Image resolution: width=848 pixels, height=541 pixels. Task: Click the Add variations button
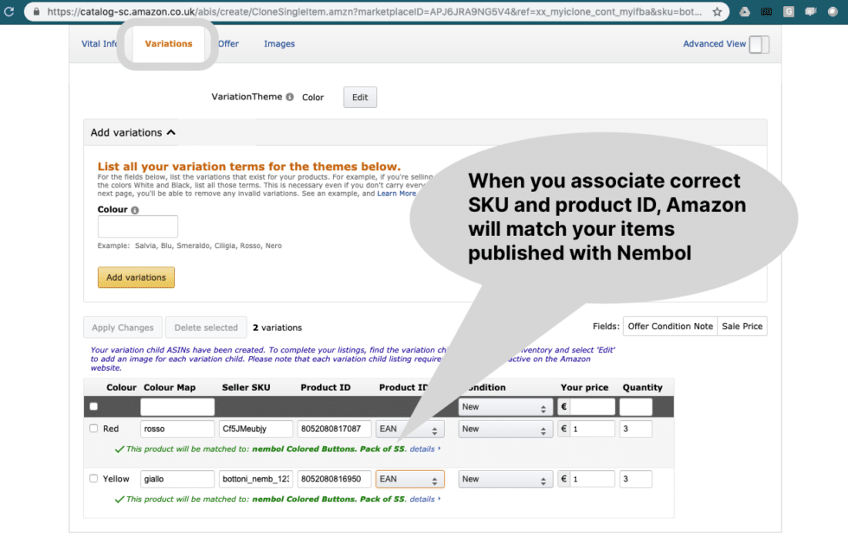(136, 277)
